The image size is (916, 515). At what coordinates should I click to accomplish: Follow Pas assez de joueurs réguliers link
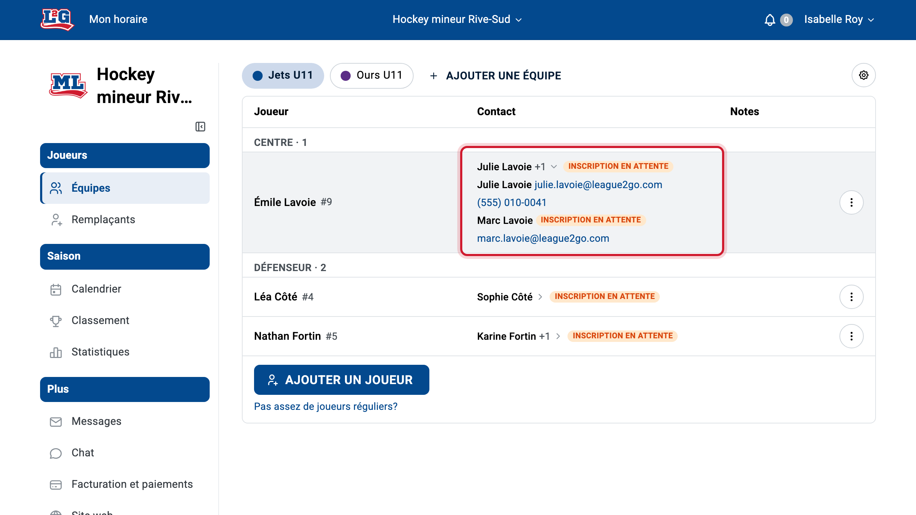[326, 407]
